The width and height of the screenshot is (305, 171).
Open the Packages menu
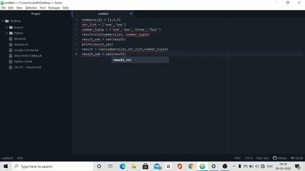[54, 8]
